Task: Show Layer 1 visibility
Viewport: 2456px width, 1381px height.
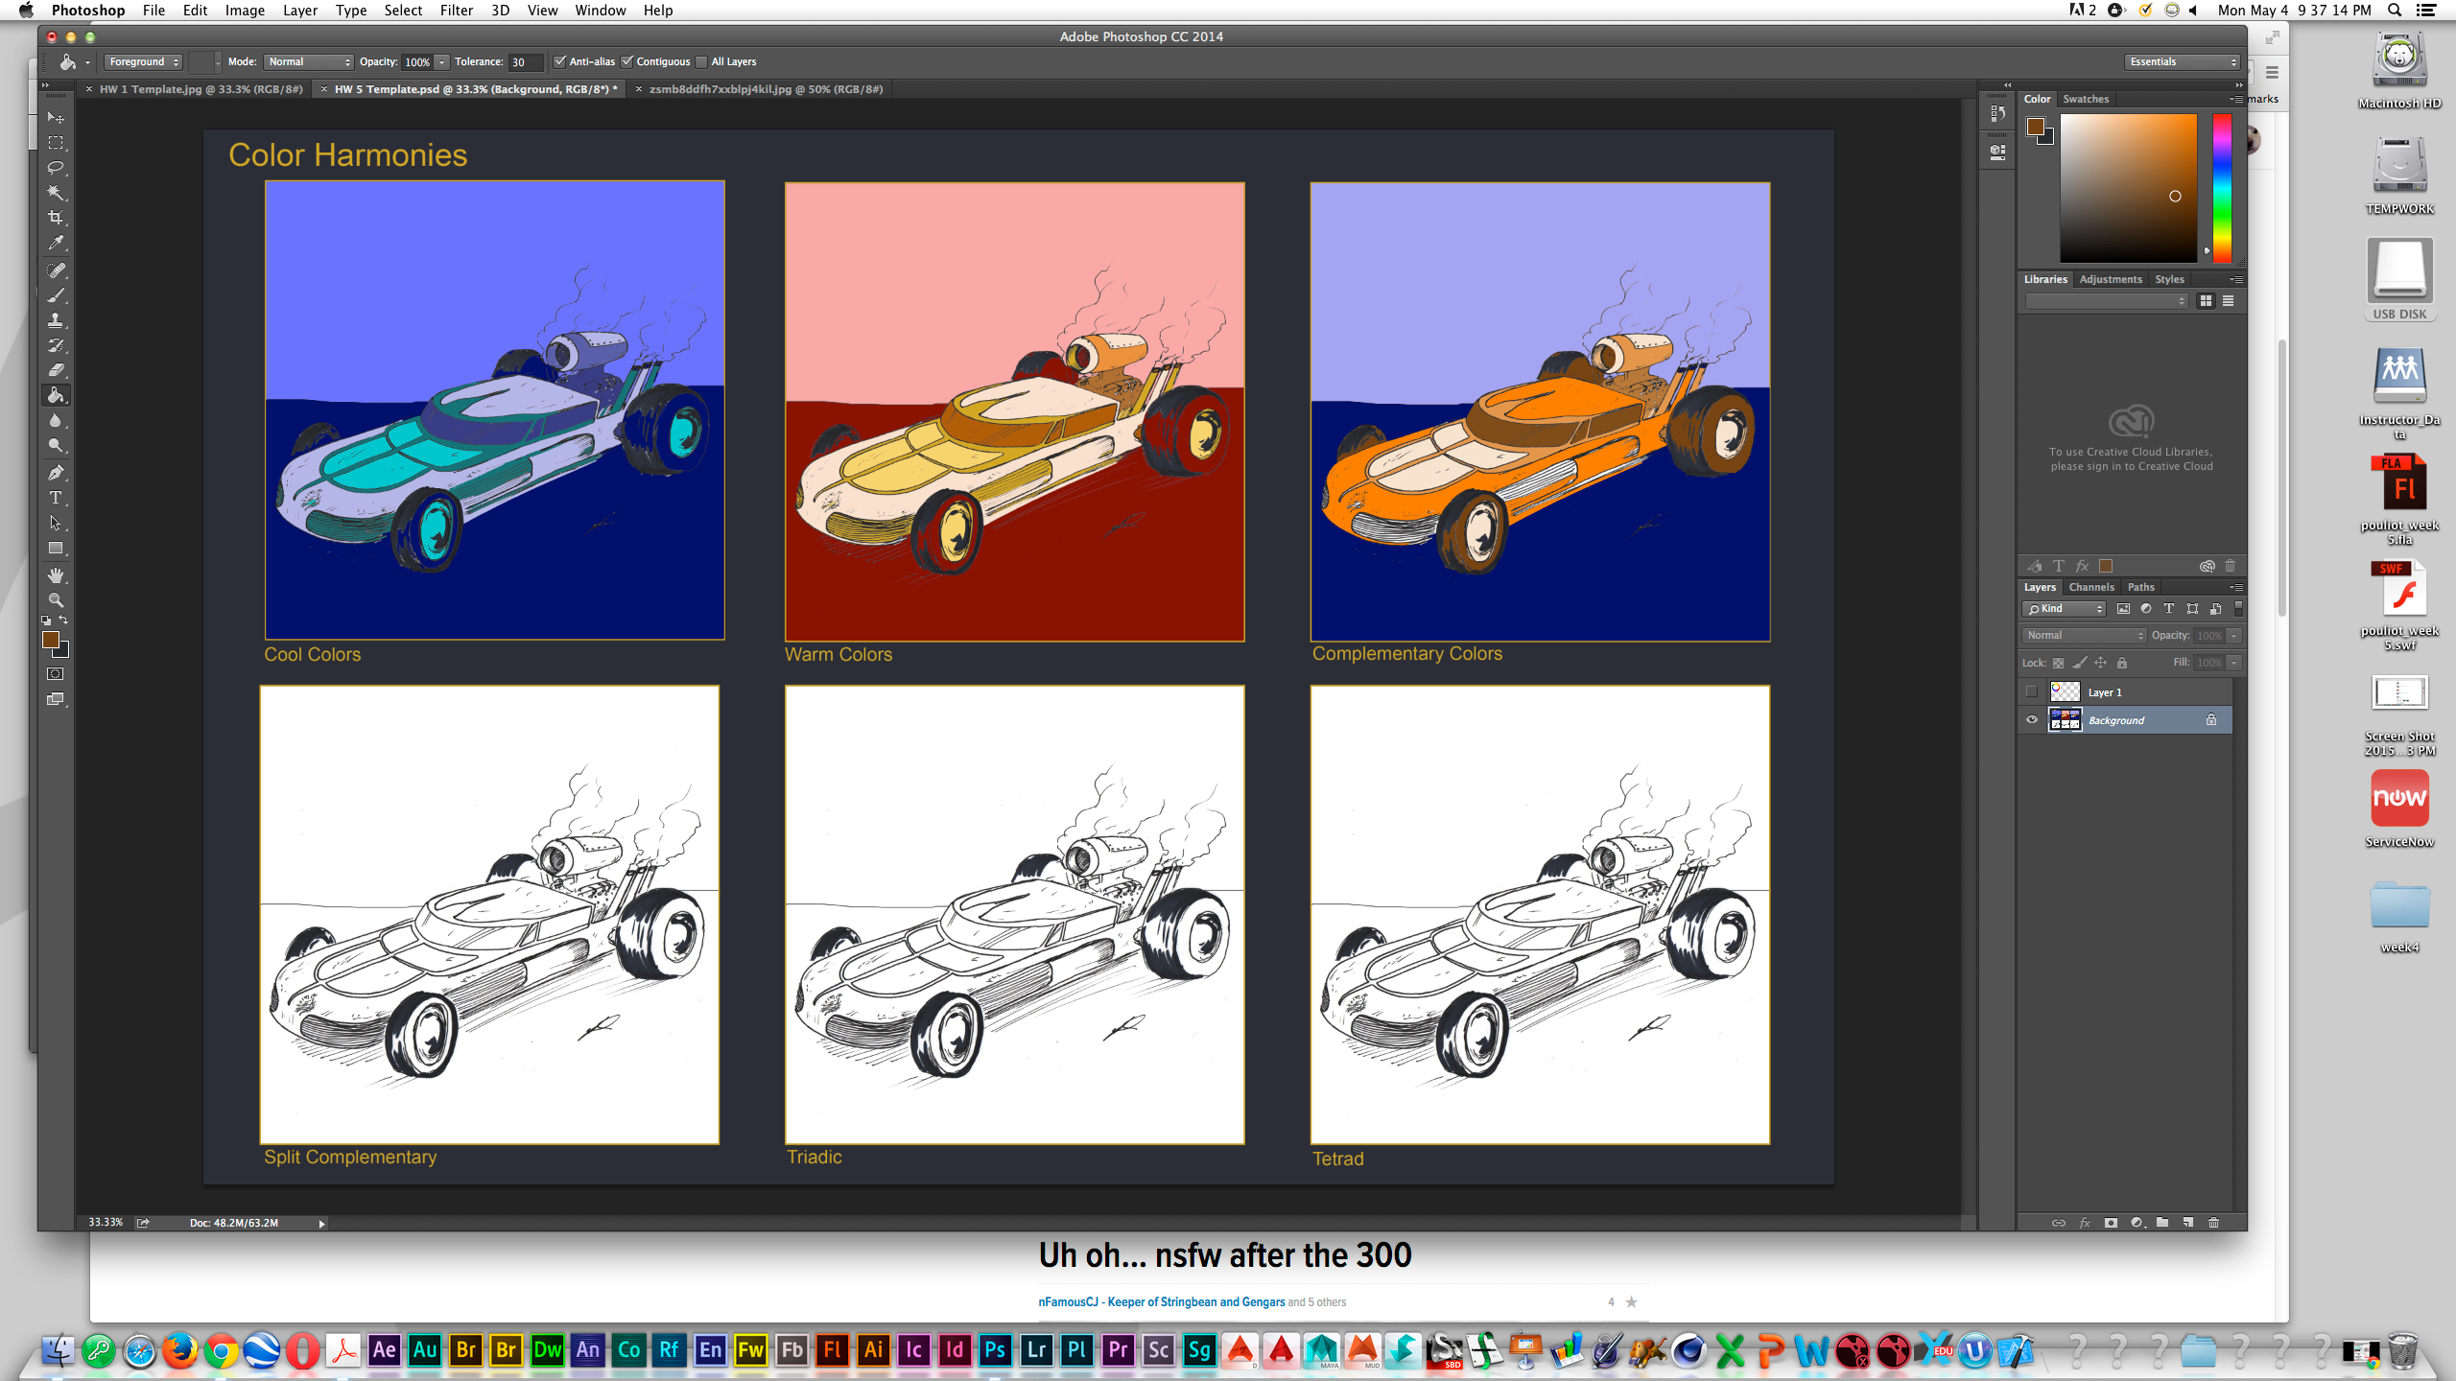Action: 2031,691
